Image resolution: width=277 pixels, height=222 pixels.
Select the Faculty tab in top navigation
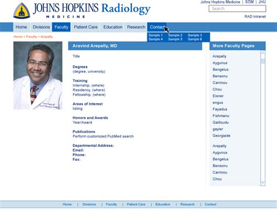61,27
